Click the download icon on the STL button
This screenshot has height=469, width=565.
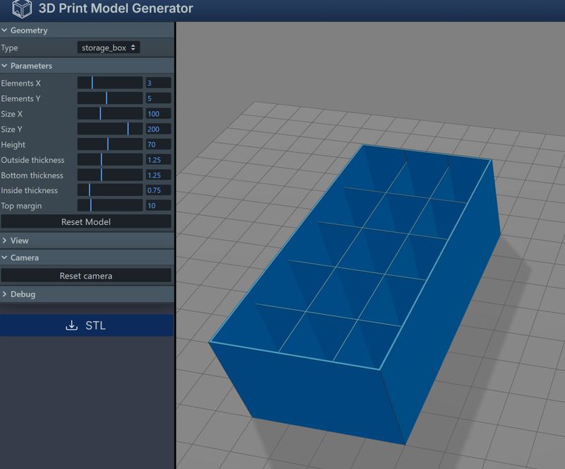tap(71, 325)
